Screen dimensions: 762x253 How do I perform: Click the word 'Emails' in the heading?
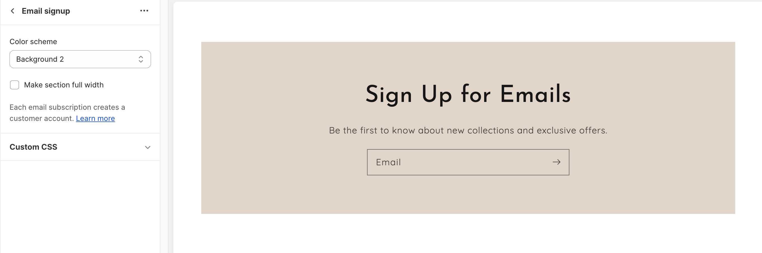tap(535, 94)
